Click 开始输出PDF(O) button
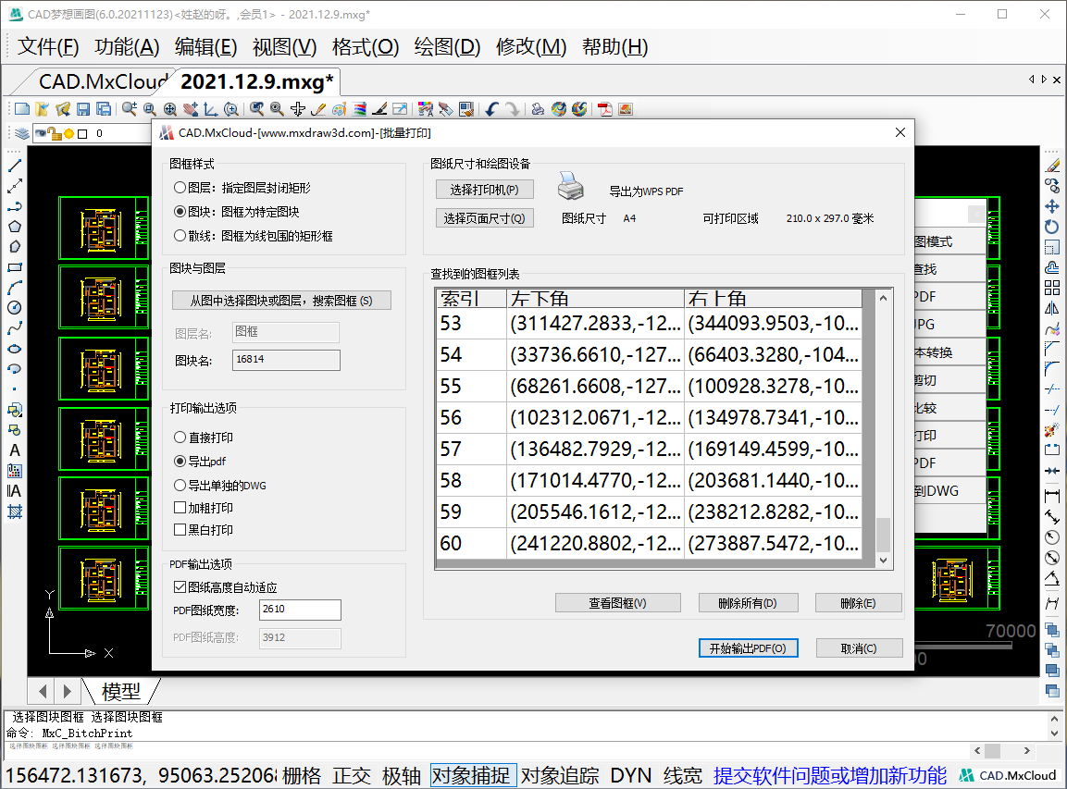Screen dimensions: 1067x789 click(x=748, y=648)
